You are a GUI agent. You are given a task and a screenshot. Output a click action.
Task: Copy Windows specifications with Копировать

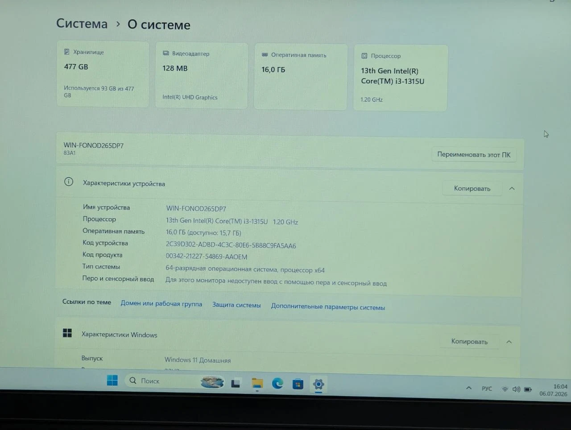[469, 341]
